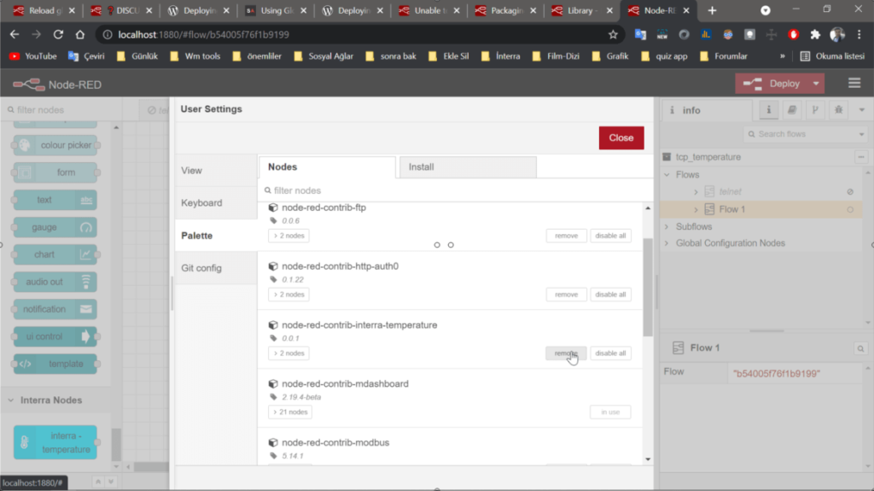Reload the browser page
This screenshot has height=491, width=874.
click(x=58, y=35)
